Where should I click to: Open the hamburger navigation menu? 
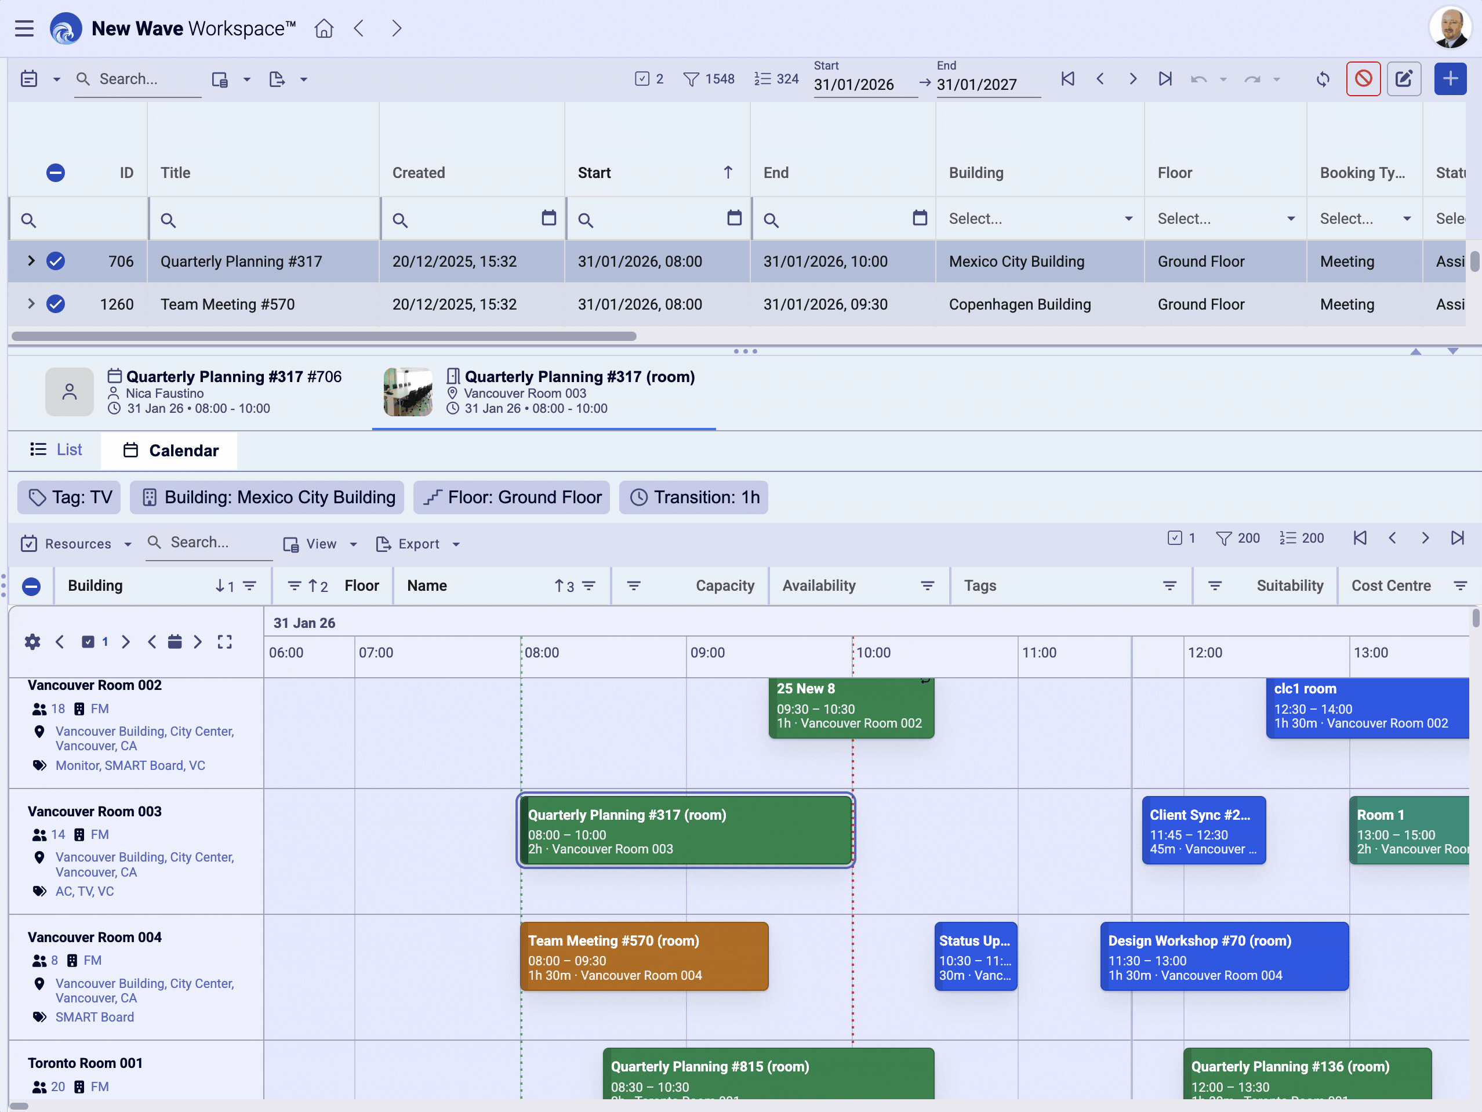pos(24,27)
